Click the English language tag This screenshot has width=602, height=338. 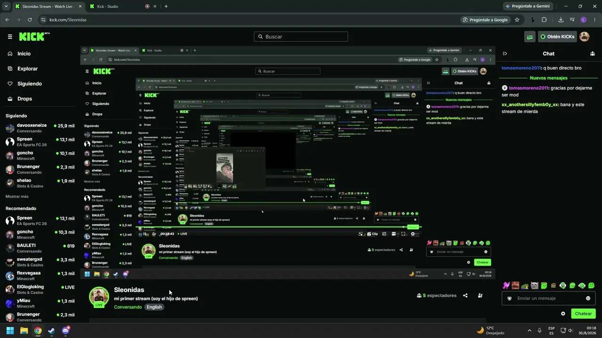154,307
